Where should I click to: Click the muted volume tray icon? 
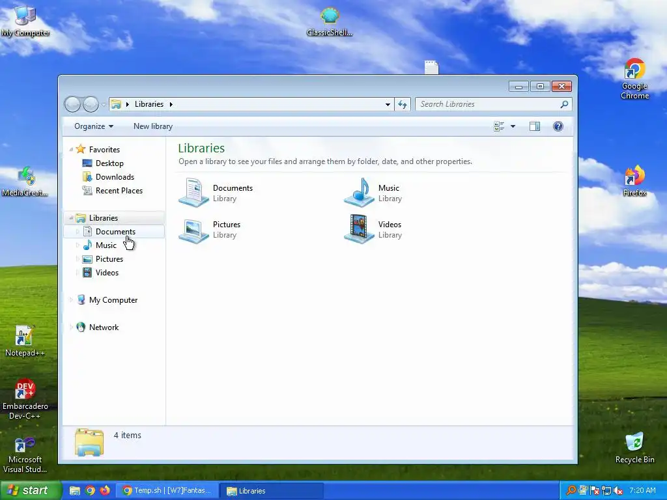pyautogui.click(x=618, y=491)
